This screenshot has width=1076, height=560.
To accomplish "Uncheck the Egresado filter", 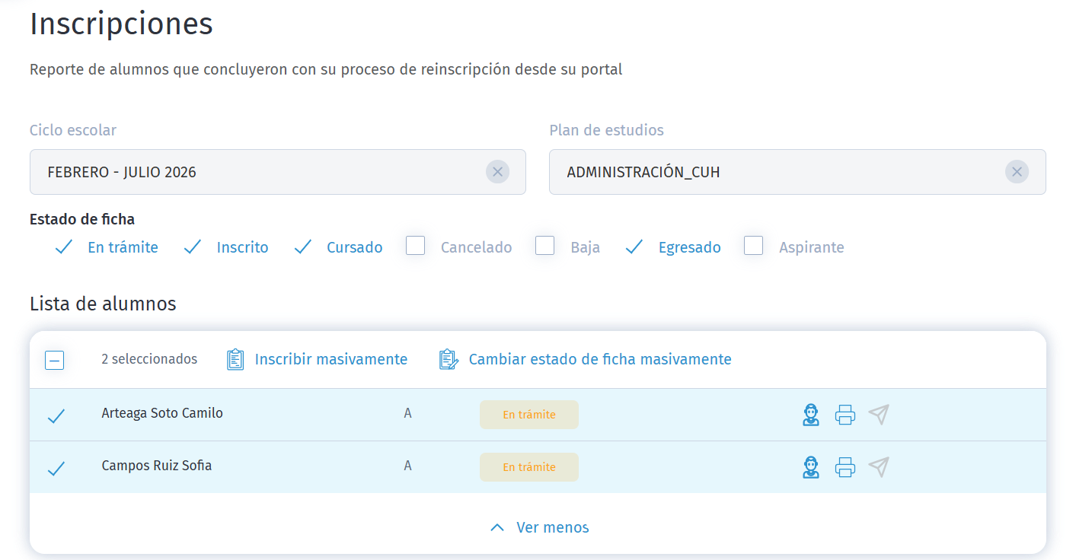I will point(634,246).
